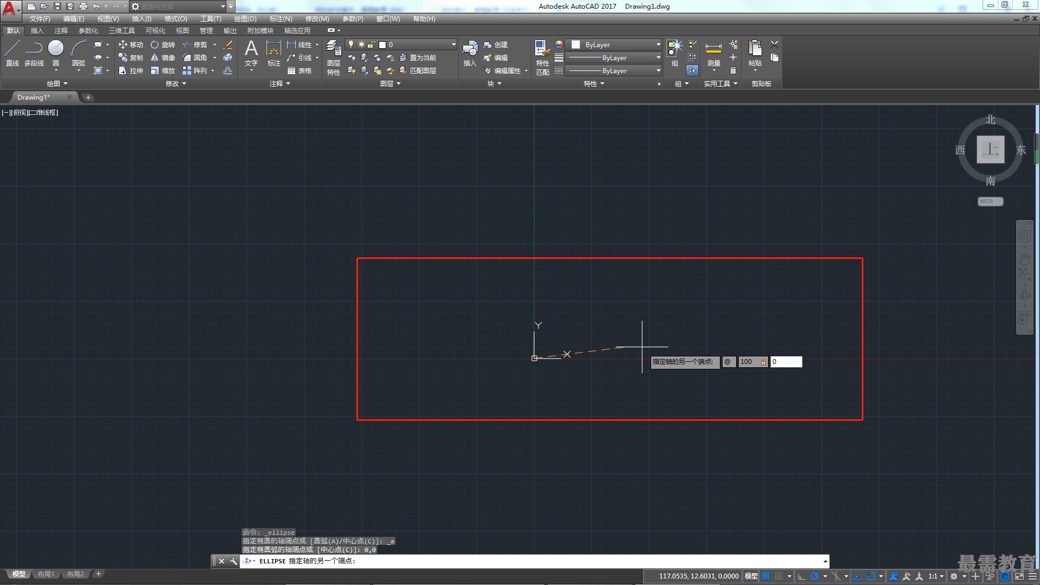This screenshot has height=585, width=1040.
Task: Toggle object snap (2D osnap) in status bar
Action: tap(871, 576)
